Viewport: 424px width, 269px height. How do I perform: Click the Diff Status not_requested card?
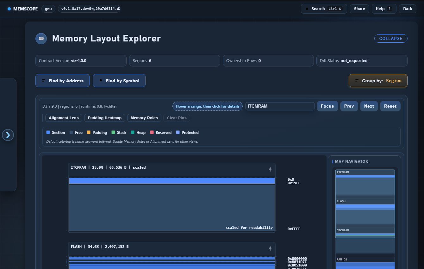click(362, 61)
